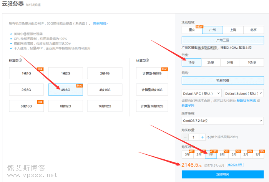Select the 16核32G standard instance

click(x=105, y=106)
